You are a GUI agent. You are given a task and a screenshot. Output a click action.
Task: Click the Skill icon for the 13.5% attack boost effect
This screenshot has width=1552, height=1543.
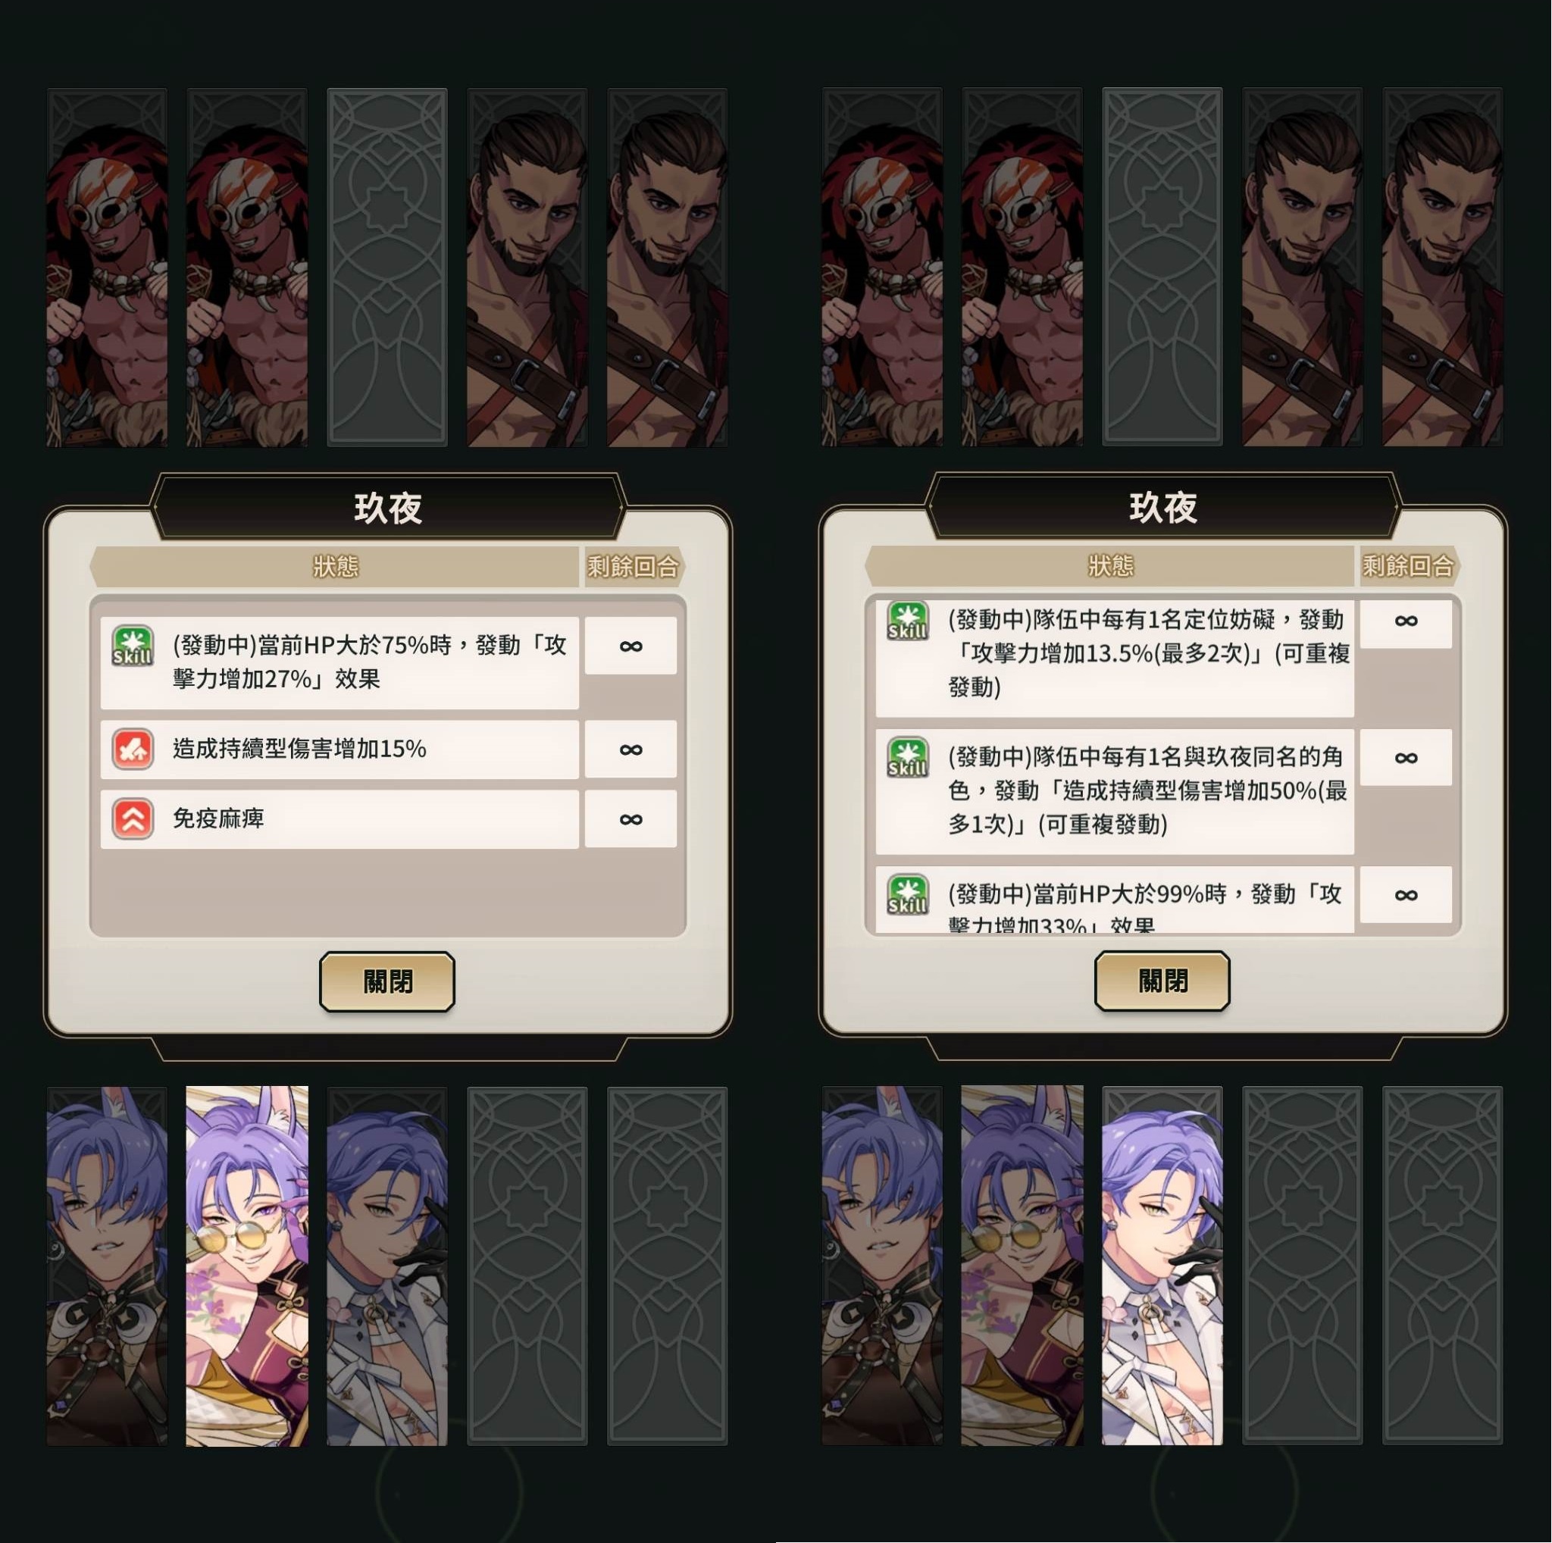tap(908, 621)
